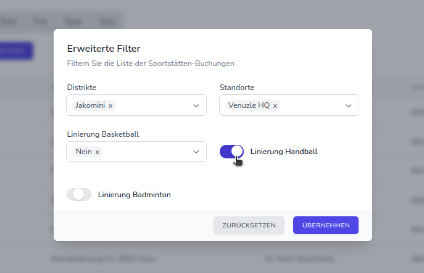The height and width of the screenshot is (273, 424).
Task: Click the blurred blue button behind the dialog
Action: pos(15,51)
